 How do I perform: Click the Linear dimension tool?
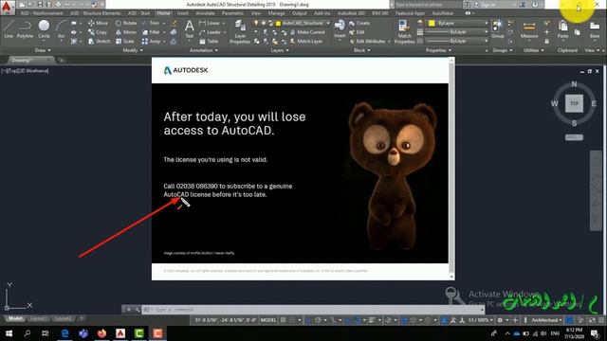click(x=210, y=23)
